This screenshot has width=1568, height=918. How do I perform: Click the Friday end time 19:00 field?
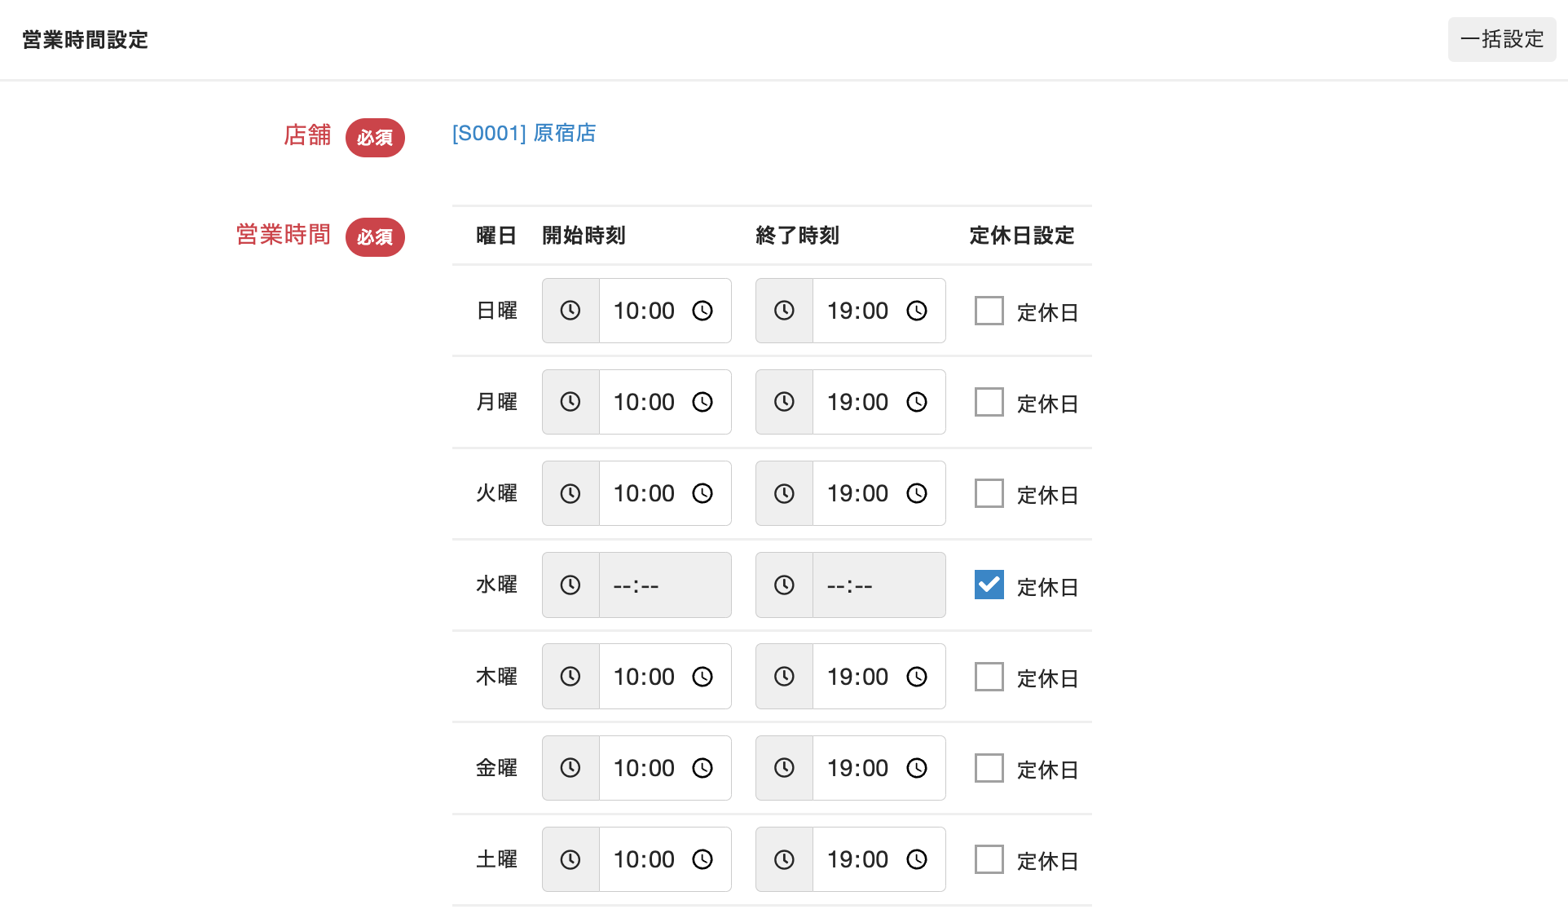857,768
